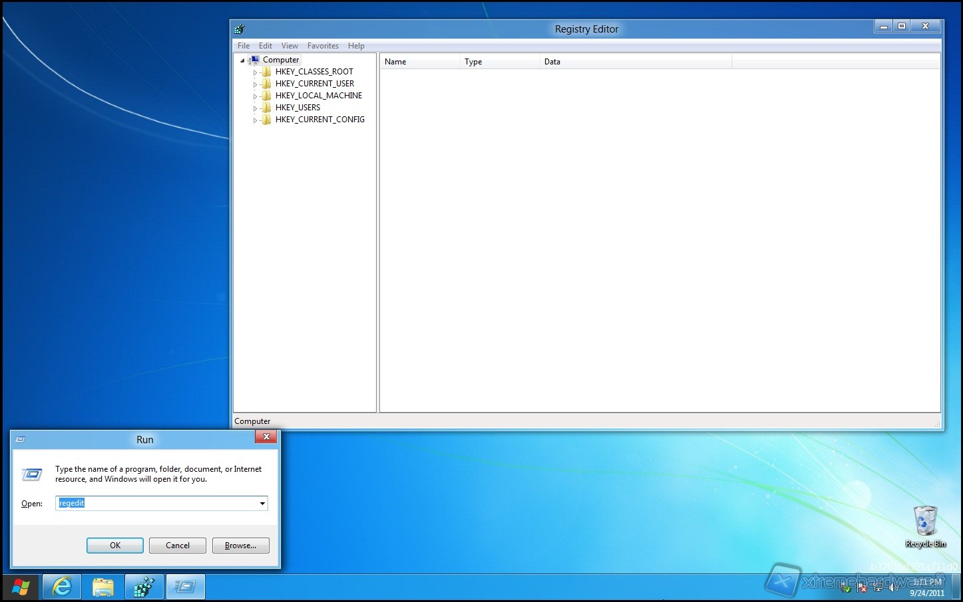Expand the HKEY_CURRENT_USER tree node
The height and width of the screenshot is (602, 963).
click(255, 84)
